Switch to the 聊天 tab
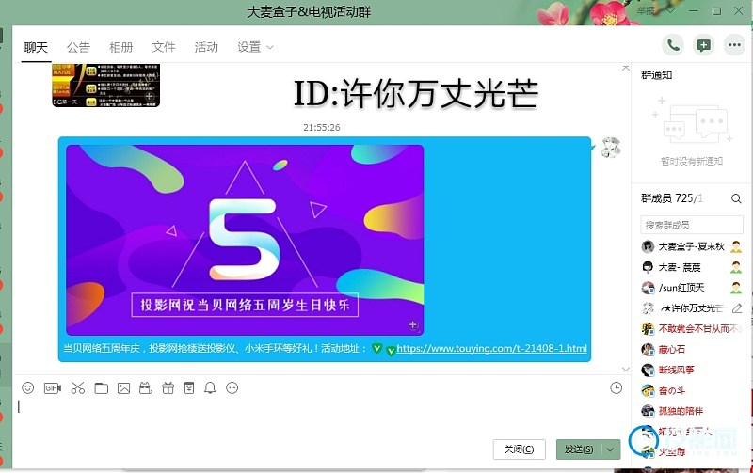This screenshot has height=473, width=753. (x=36, y=47)
